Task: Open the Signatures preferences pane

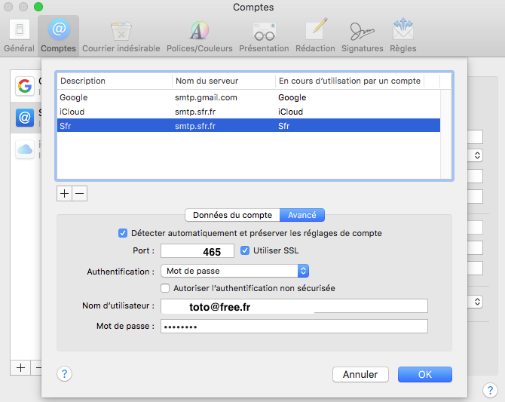Action: [362, 35]
